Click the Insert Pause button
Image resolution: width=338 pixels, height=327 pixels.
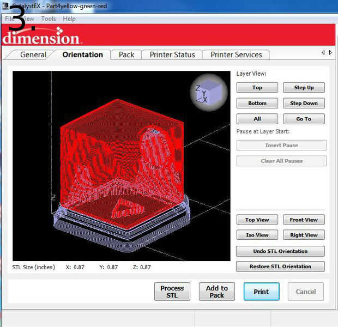coord(281,146)
